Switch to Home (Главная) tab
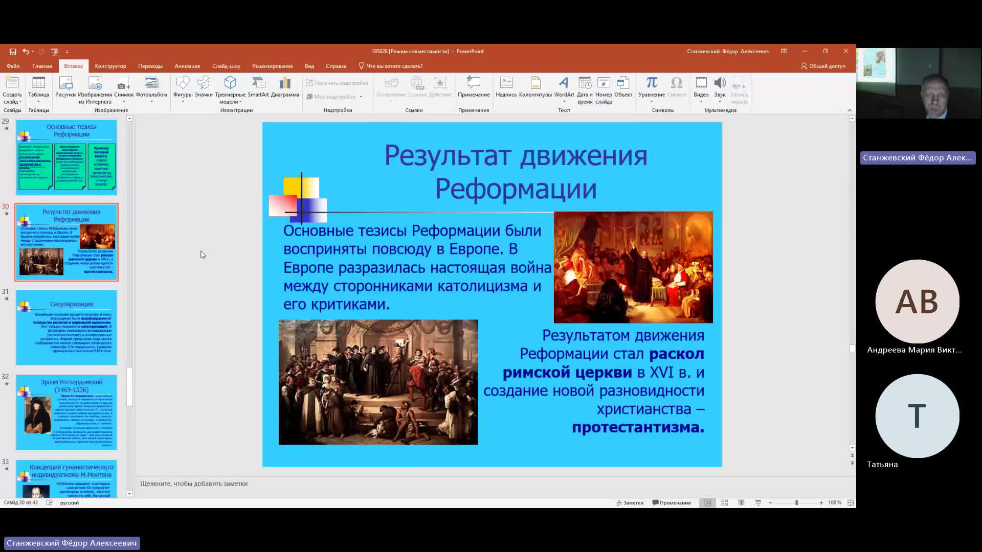982x552 pixels. (42, 66)
